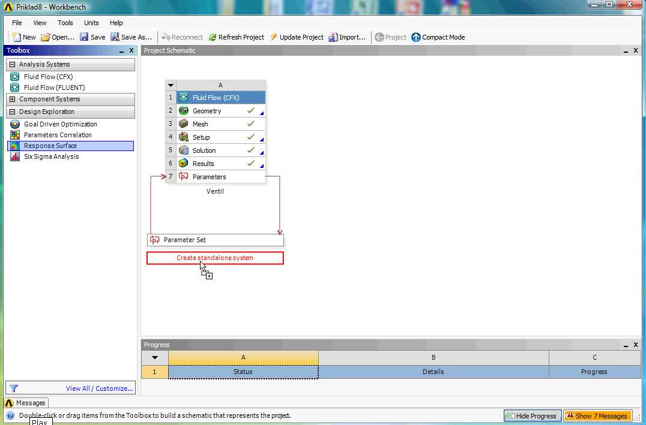Click the Open folder toolbar icon
The width and height of the screenshot is (646, 425).
pyautogui.click(x=45, y=37)
